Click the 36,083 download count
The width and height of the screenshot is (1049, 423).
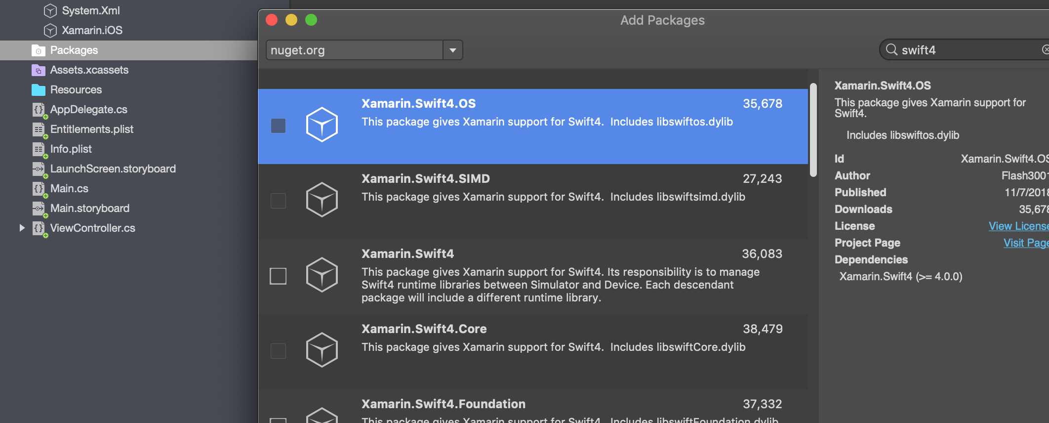pos(762,254)
